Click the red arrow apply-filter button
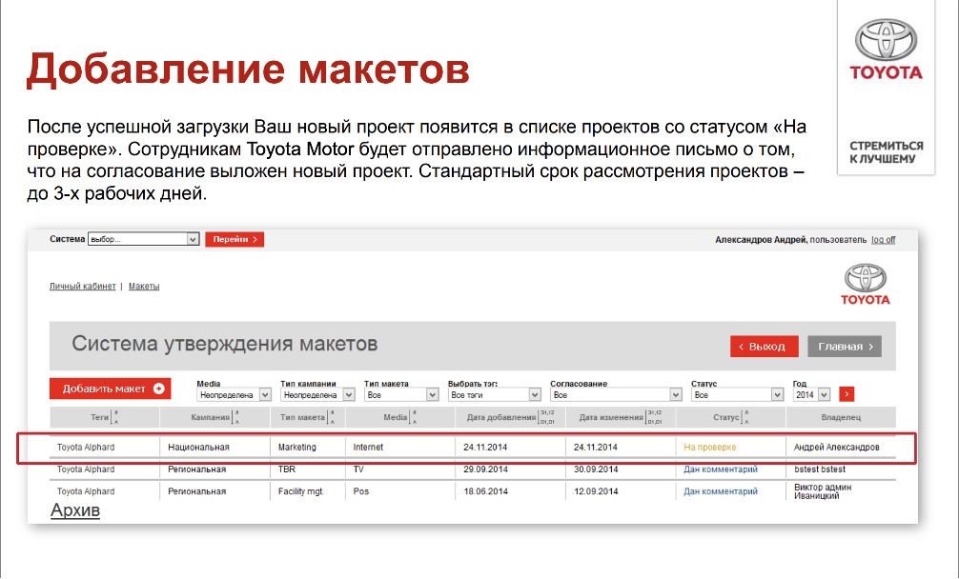Viewport: 959px width, 579px height. (847, 394)
